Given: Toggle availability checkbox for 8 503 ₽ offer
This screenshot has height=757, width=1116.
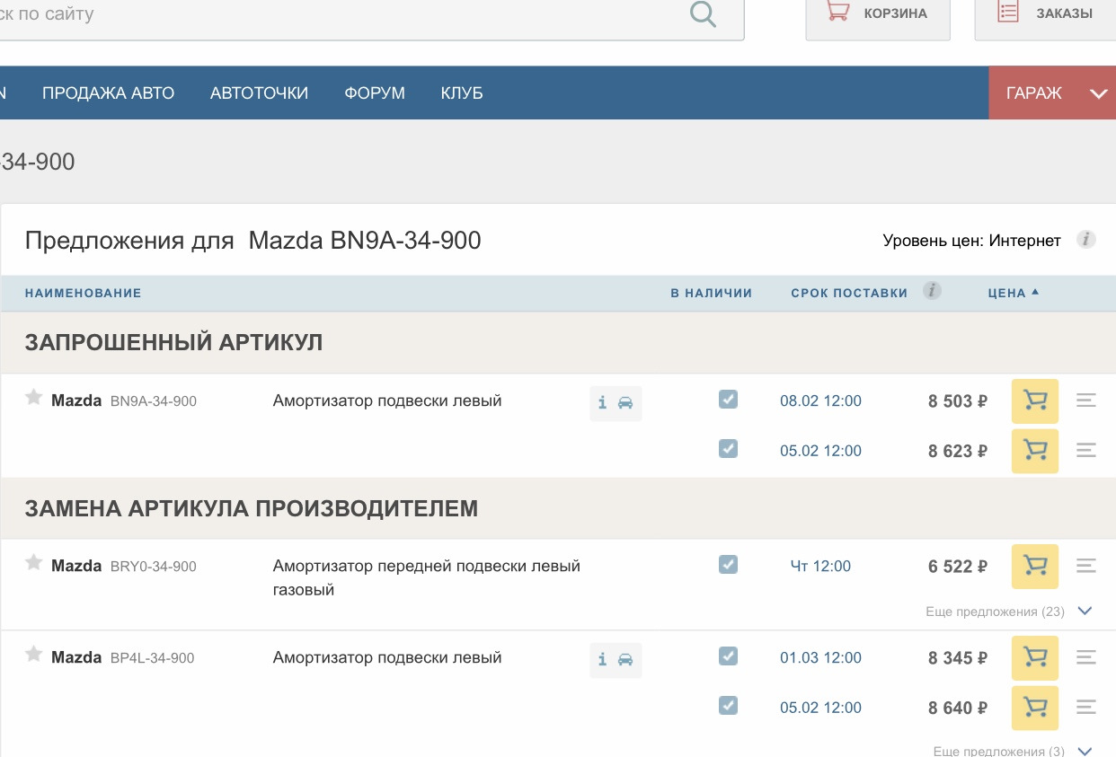Looking at the screenshot, I should 728,400.
